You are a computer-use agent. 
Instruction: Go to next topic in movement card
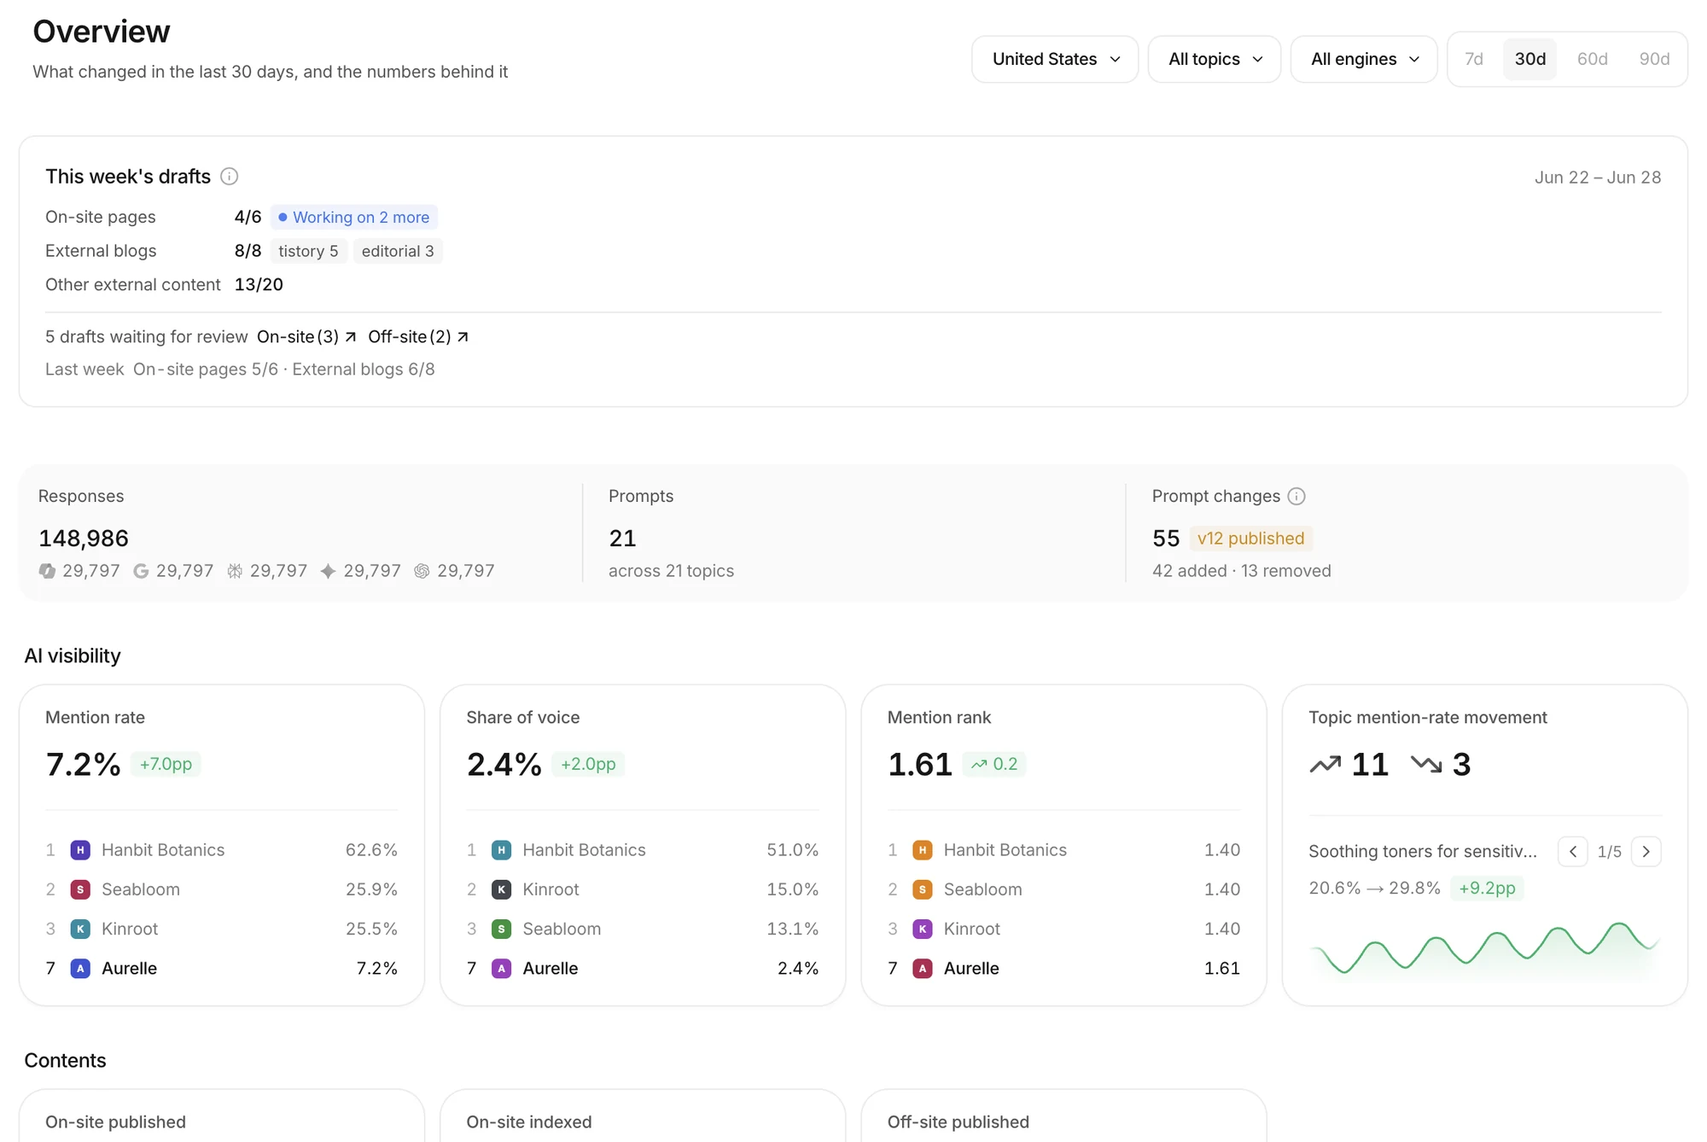1646,851
